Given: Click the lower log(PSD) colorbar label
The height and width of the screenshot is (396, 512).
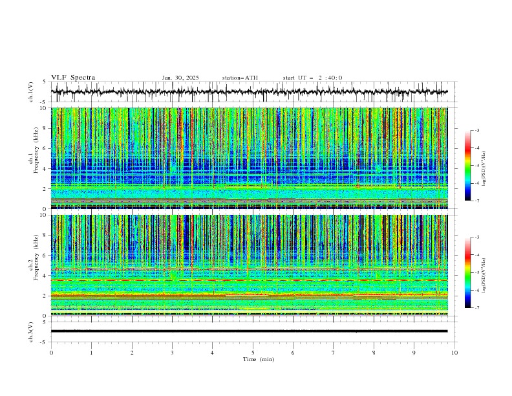Looking at the screenshot, I should (484, 276).
